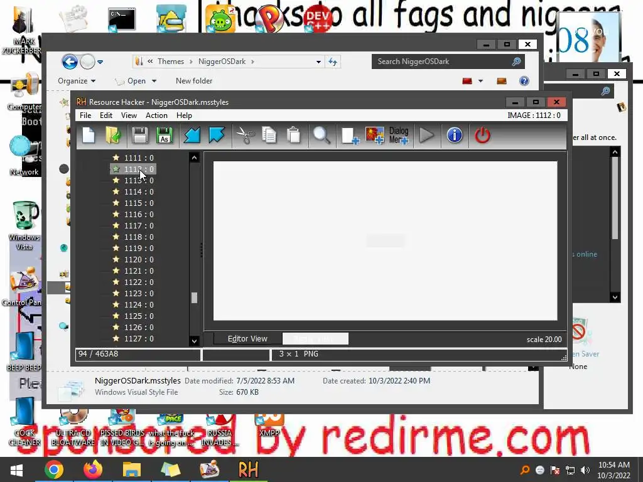Open the Network desktop icon
This screenshot has height=482, width=643.
click(x=24, y=156)
